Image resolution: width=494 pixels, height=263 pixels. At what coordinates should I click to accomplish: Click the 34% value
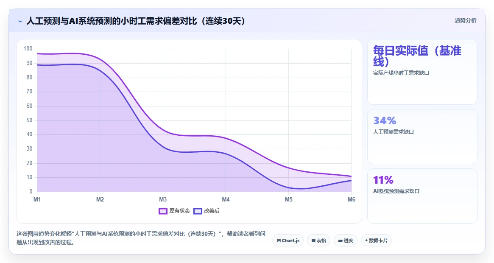[385, 120]
